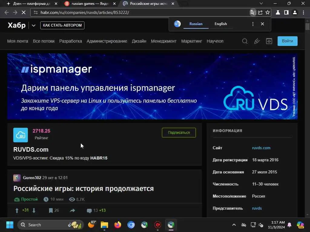The width and height of the screenshot is (310, 232).
Task: Open translate options three-dot menu
Action: pyautogui.click(x=253, y=24)
